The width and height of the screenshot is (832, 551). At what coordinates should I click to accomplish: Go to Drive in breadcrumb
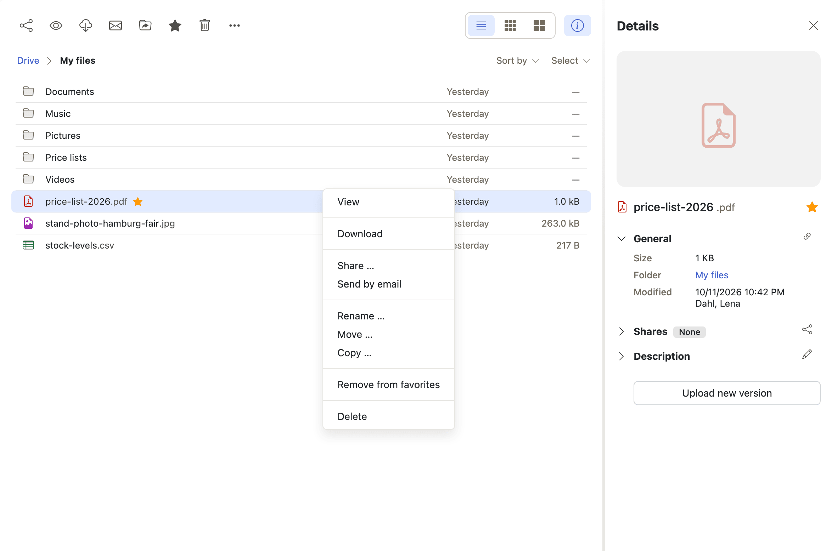point(28,61)
